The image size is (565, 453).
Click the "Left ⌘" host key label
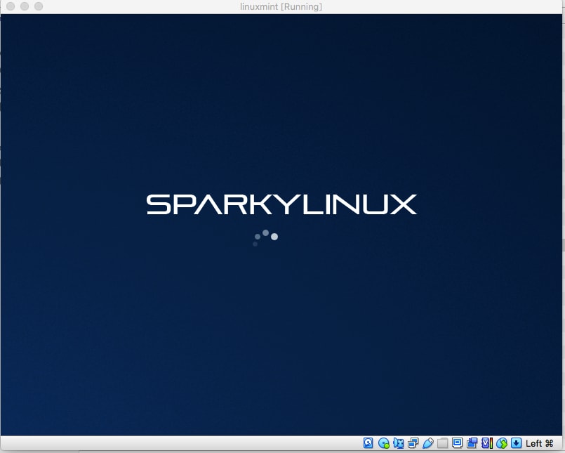coord(540,443)
